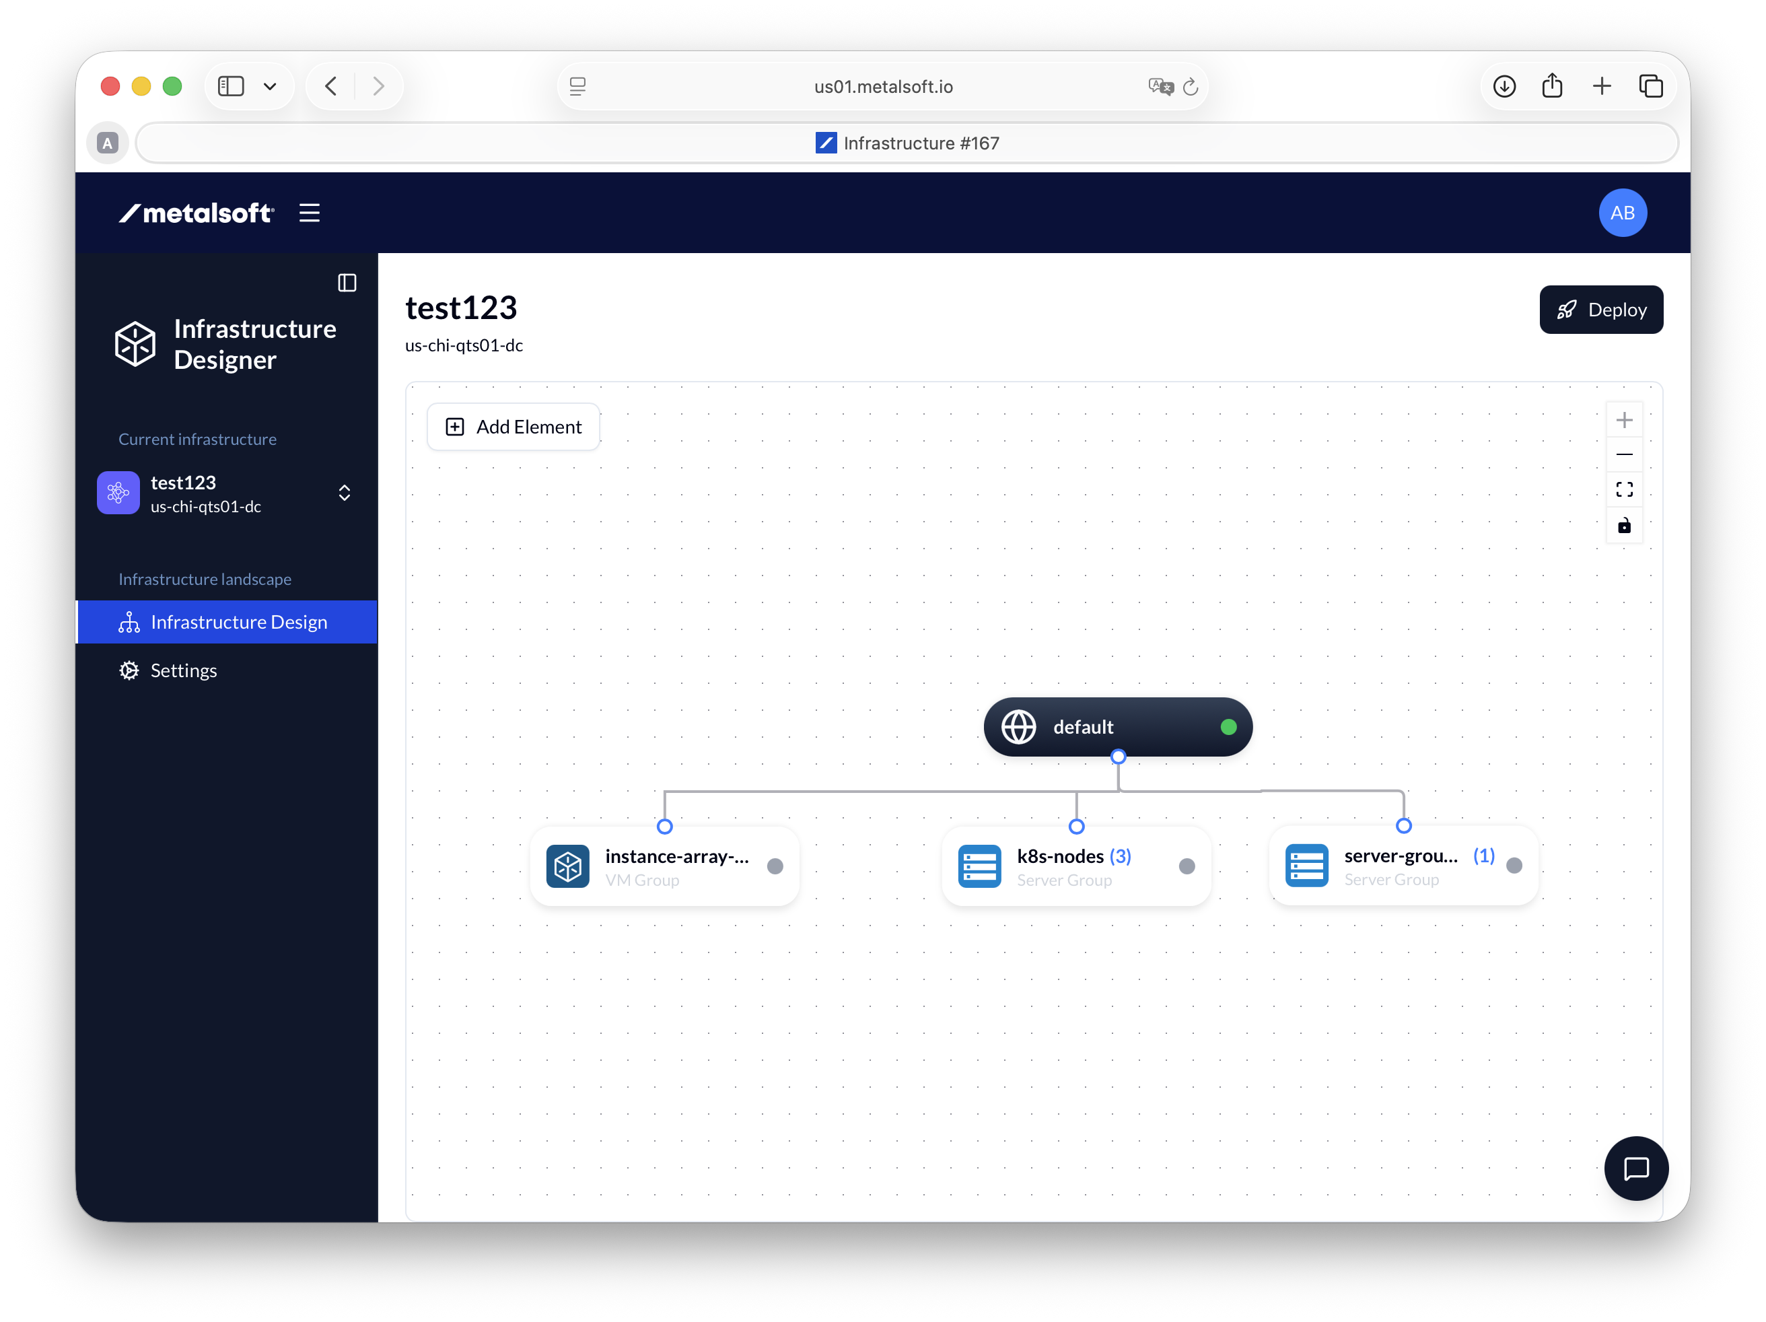
Task: Select the k8s-nodes Server Group node
Action: coord(1076,866)
